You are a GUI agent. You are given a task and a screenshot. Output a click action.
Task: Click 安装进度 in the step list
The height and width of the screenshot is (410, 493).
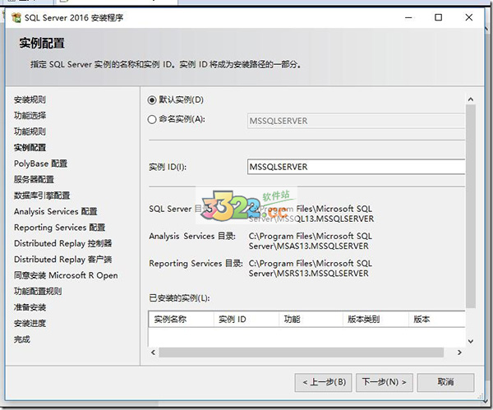[x=30, y=324]
